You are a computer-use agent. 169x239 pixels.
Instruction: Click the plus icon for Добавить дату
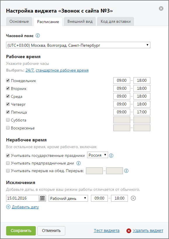click(x=8, y=207)
